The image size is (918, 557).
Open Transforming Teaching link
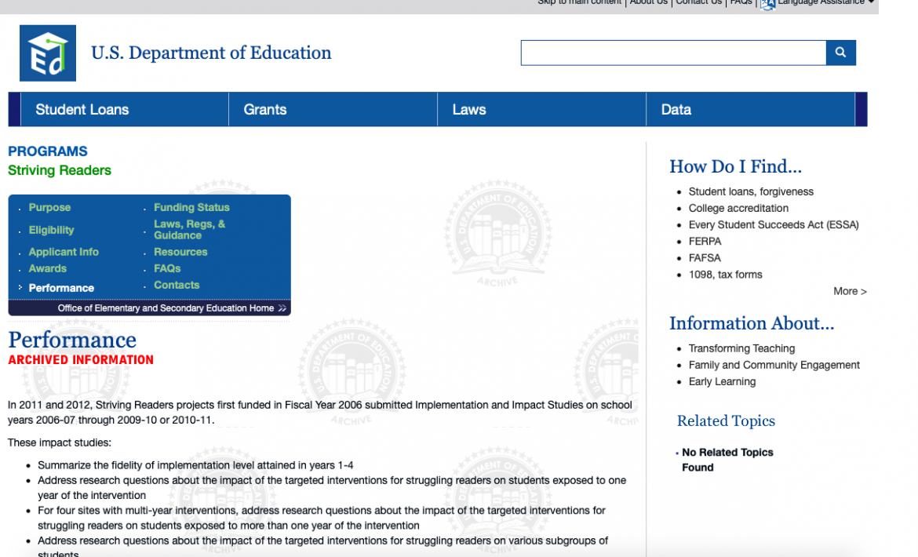coord(741,348)
